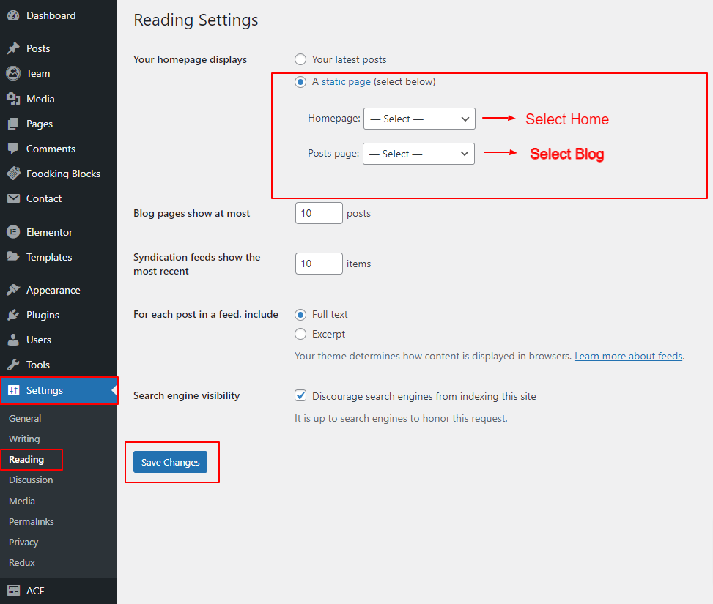
Task: Select the 'Your latest posts' radio button
Action: pos(300,59)
